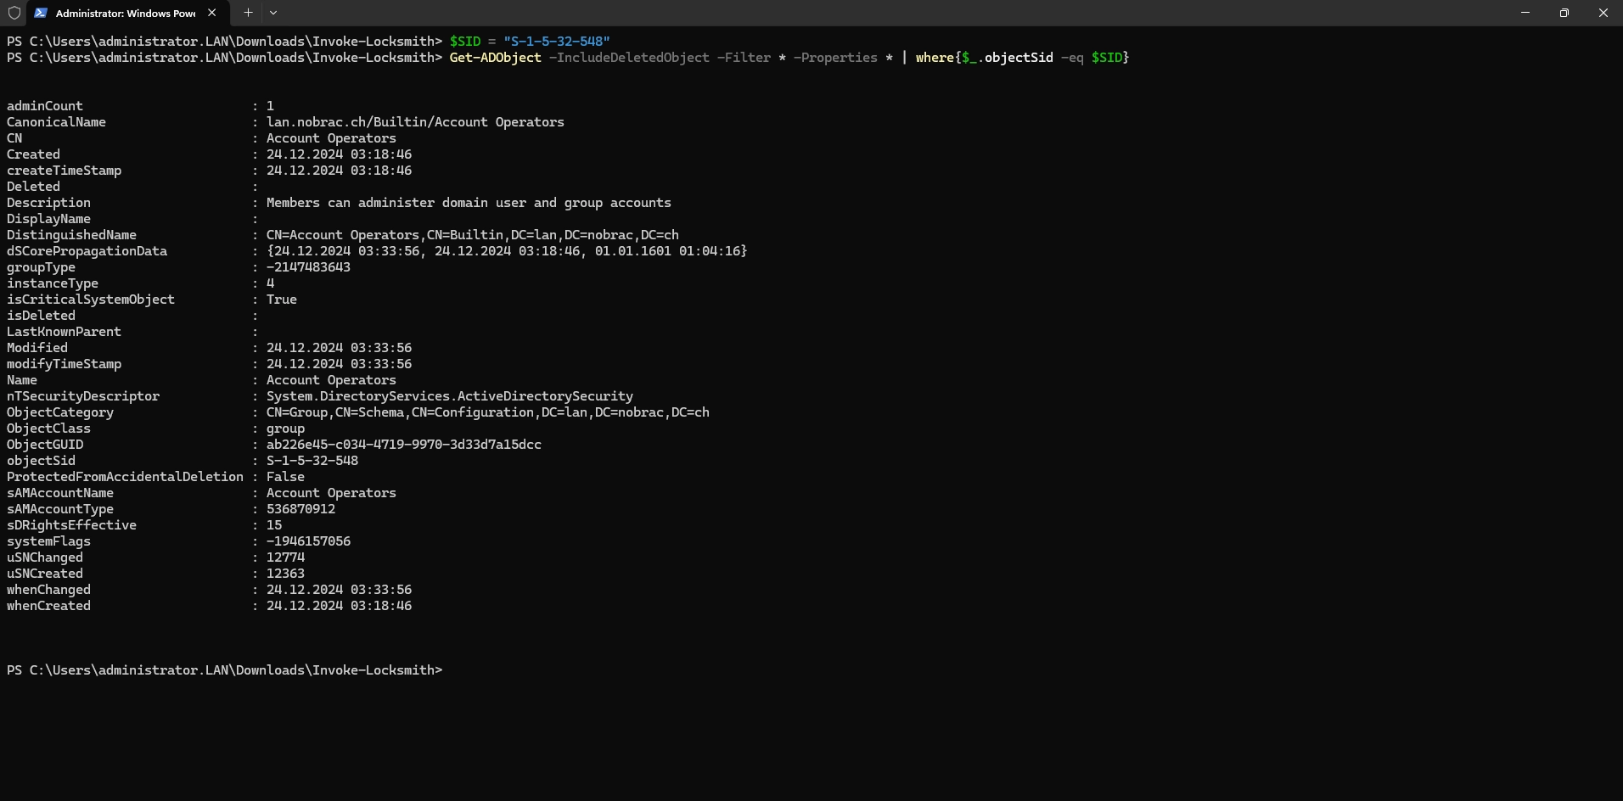Click the ObjectGUID value in the output
1623x801 pixels.
[x=404, y=445]
